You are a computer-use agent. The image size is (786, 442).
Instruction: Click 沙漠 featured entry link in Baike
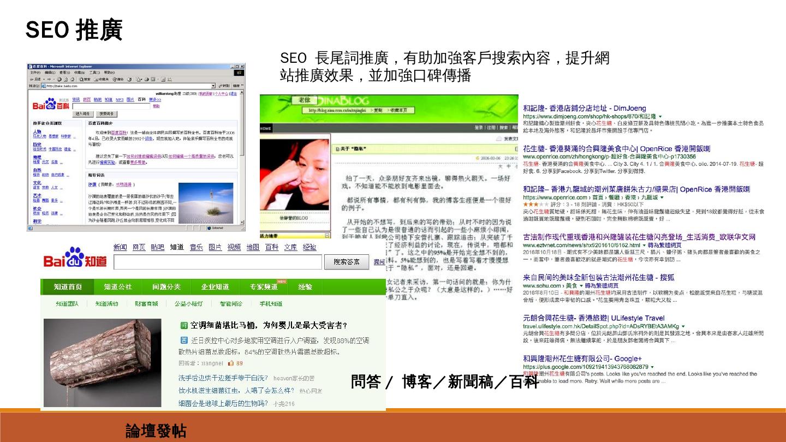click(x=92, y=184)
